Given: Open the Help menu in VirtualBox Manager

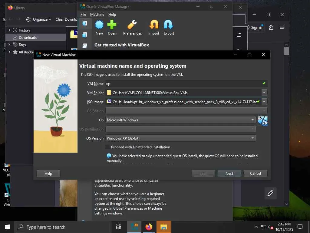Looking at the screenshot, I should (112, 15).
